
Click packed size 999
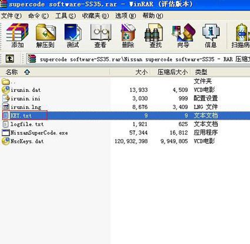click(x=183, y=98)
